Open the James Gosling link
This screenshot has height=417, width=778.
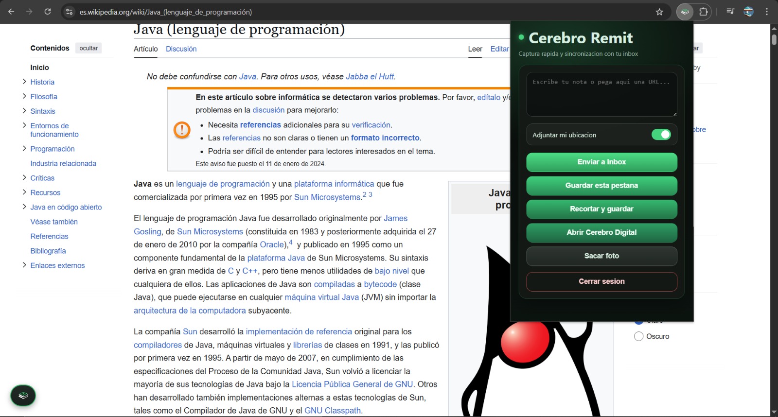396,218
